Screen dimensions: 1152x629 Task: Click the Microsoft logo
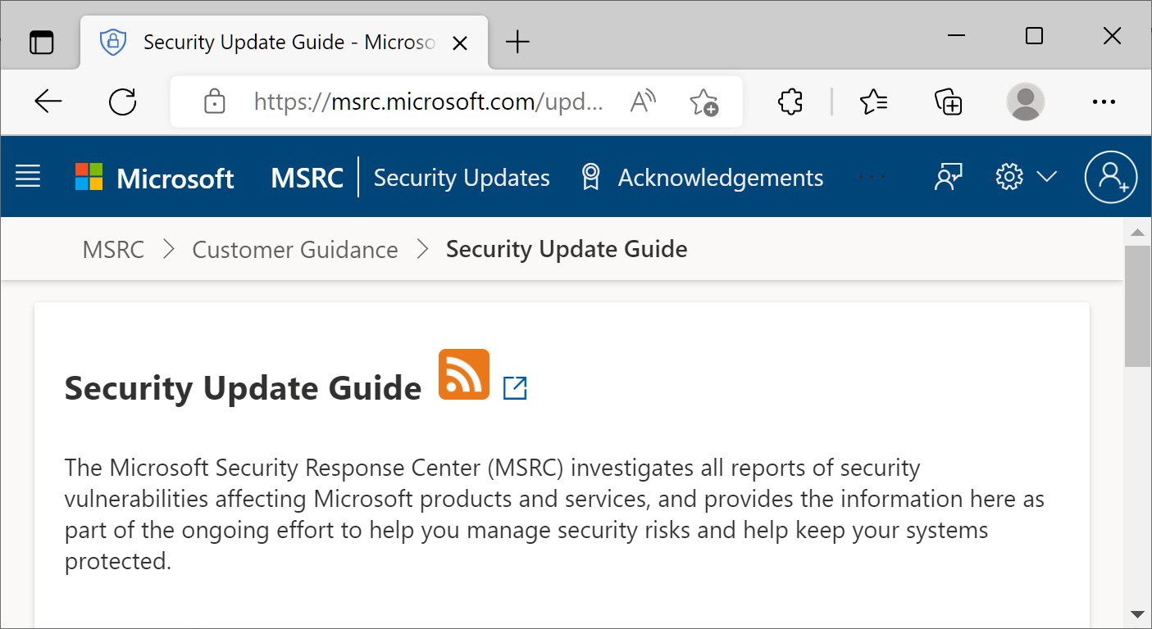point(155,178)
